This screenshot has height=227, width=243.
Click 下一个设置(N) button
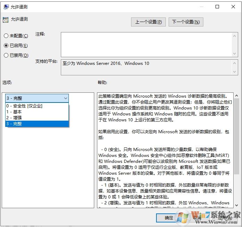click(x=186, y=22)
